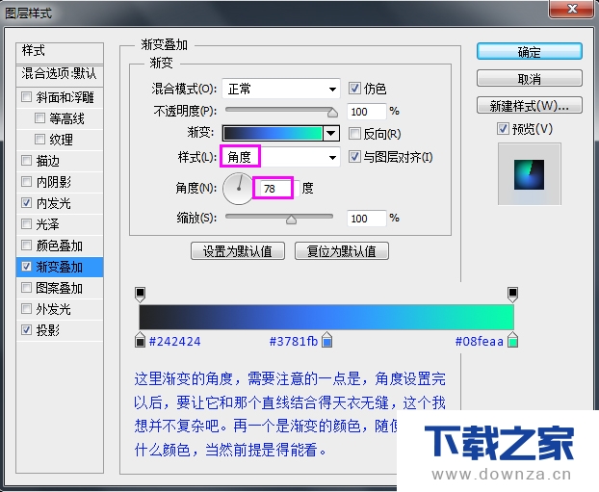The width and height of the screenshot is (599, 492).
Task: Click 复位为默认值 button
Action: (342, 251)
